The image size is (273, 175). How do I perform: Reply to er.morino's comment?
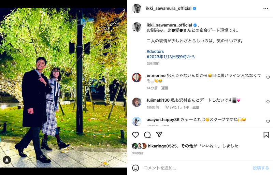tap(164, 88)
